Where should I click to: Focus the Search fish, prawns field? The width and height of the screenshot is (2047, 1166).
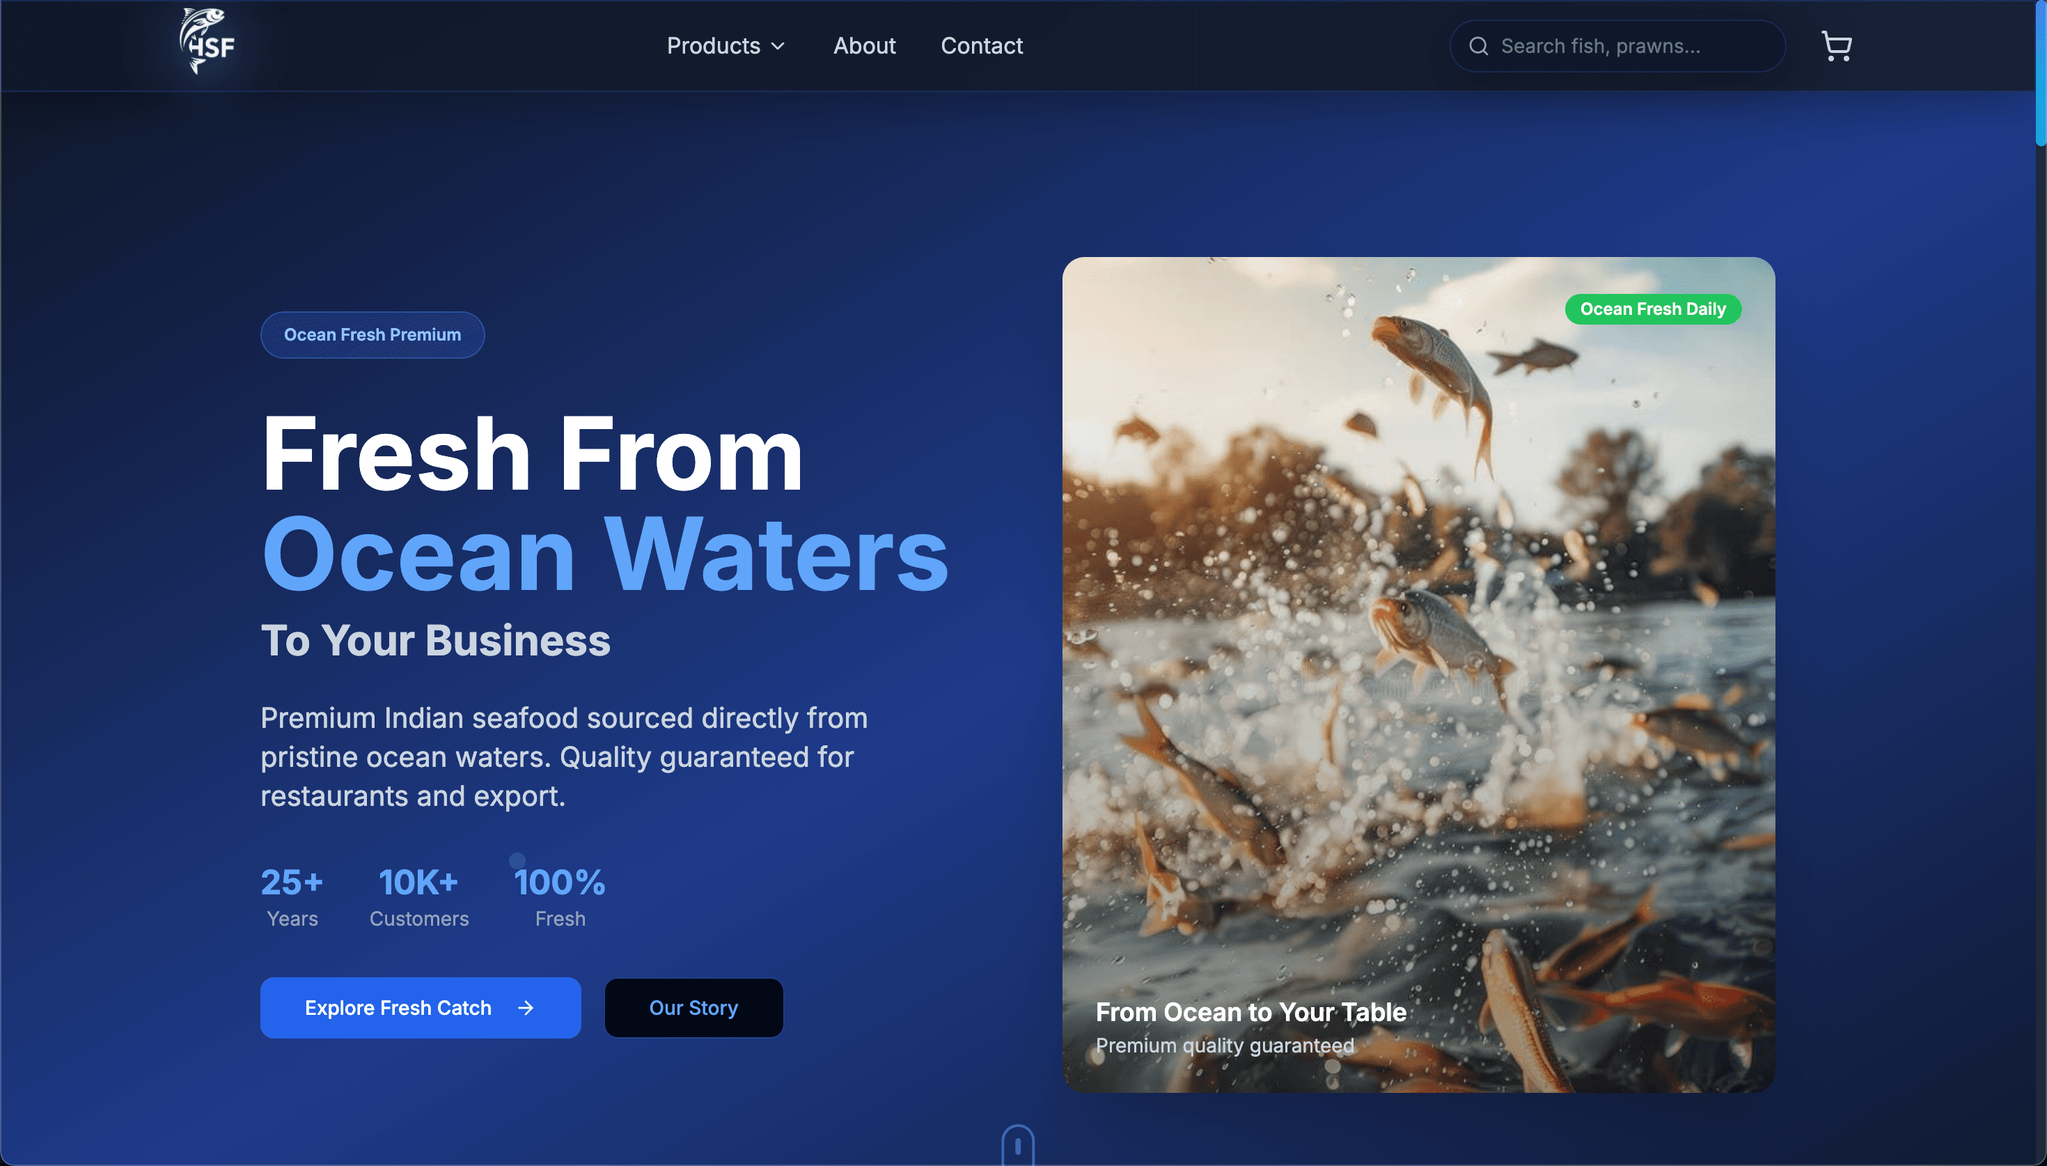tap(1617, 47)
